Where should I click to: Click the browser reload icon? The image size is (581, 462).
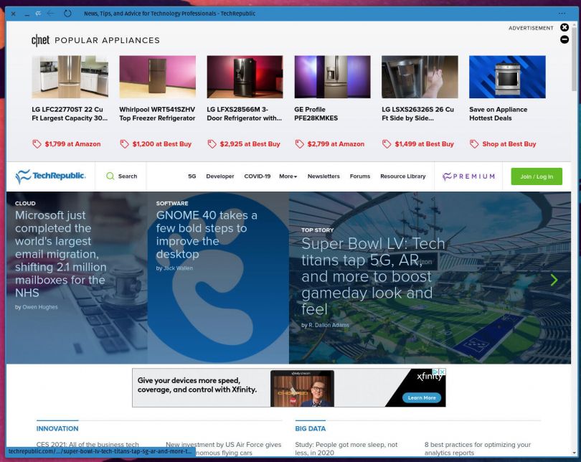click(x=68, y=14)
